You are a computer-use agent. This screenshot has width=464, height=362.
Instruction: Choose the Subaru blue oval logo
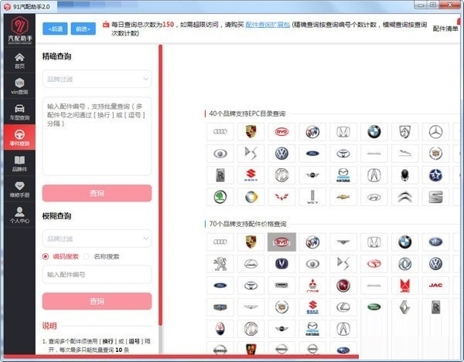coord(343,350)
